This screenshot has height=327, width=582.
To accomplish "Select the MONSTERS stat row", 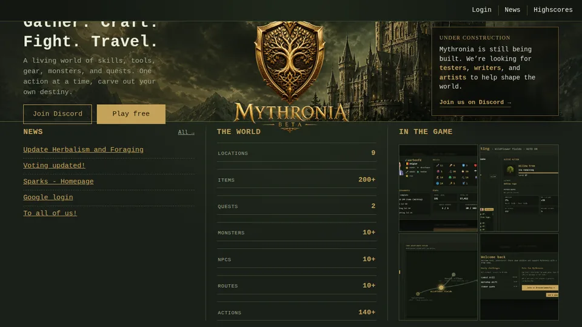I will (296, 232).
